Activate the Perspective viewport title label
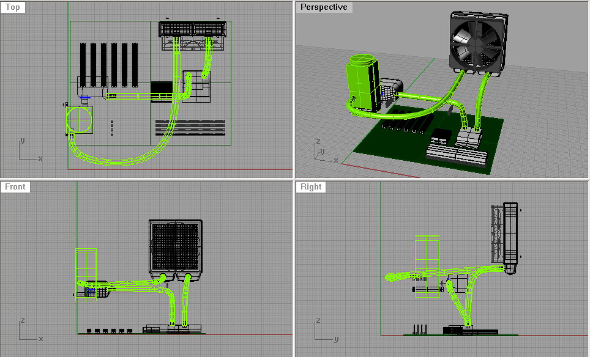 (324, 7)
